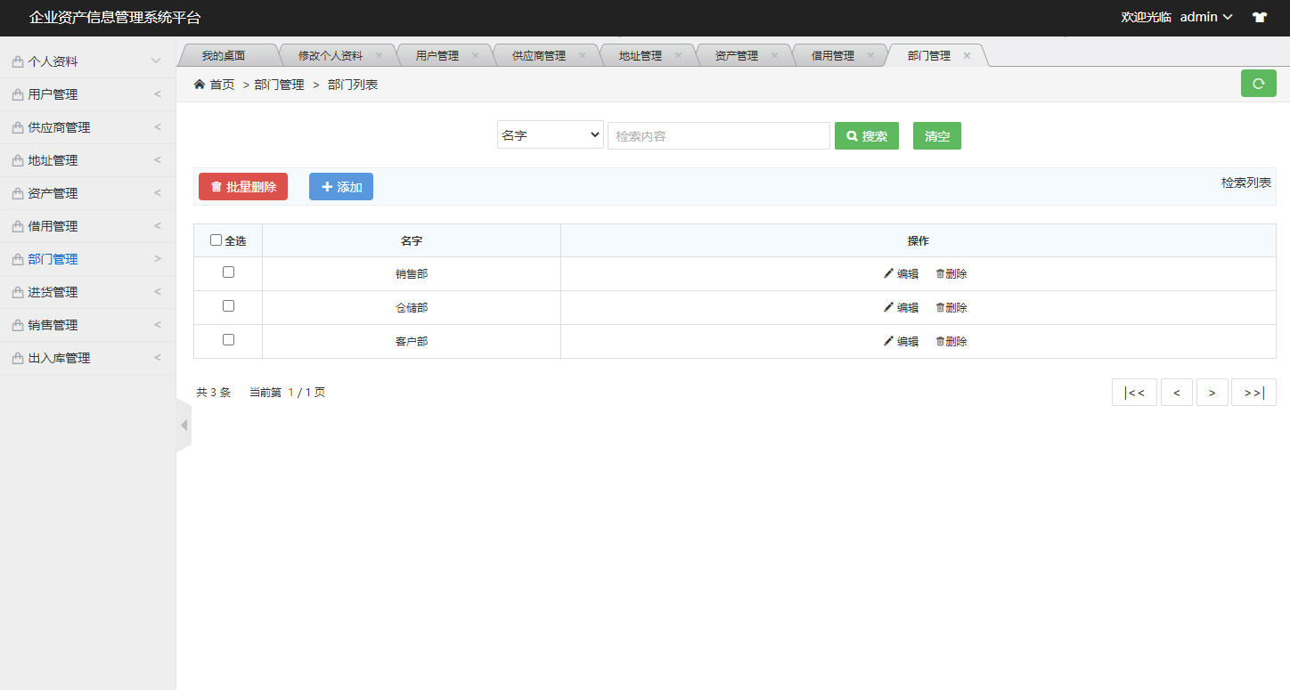
Task: Check the checkbox on the 仓储部 row
Action: pos(228,306)
